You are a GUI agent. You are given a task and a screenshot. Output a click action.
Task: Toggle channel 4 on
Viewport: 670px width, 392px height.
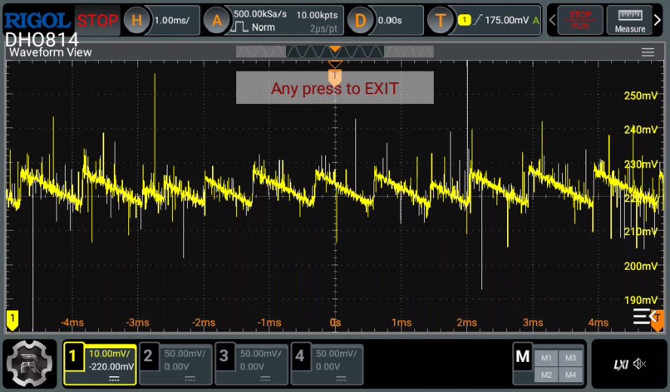299,355
